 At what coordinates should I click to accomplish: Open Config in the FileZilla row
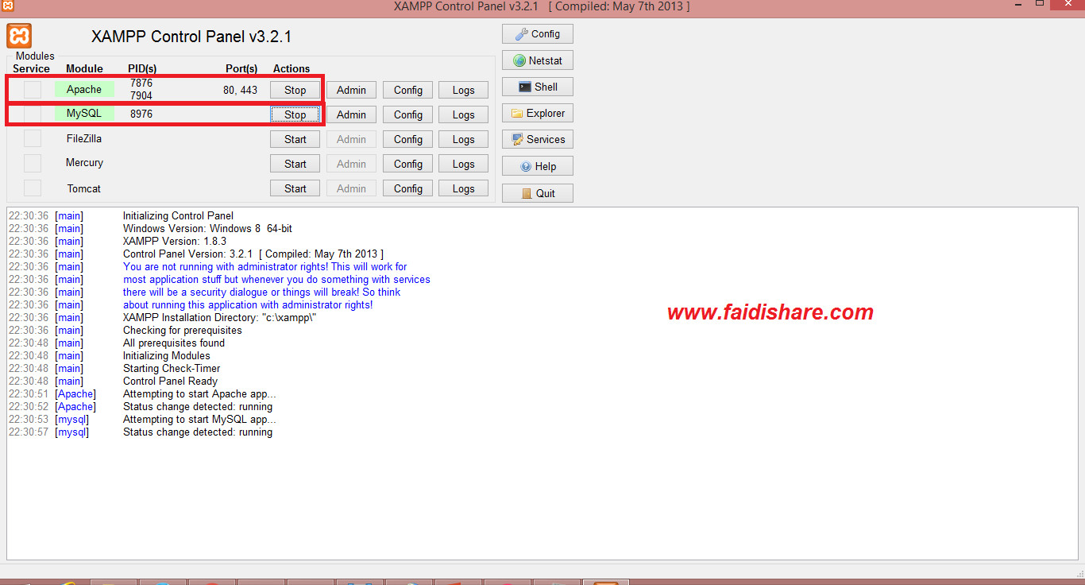click(x=408, y=139)
